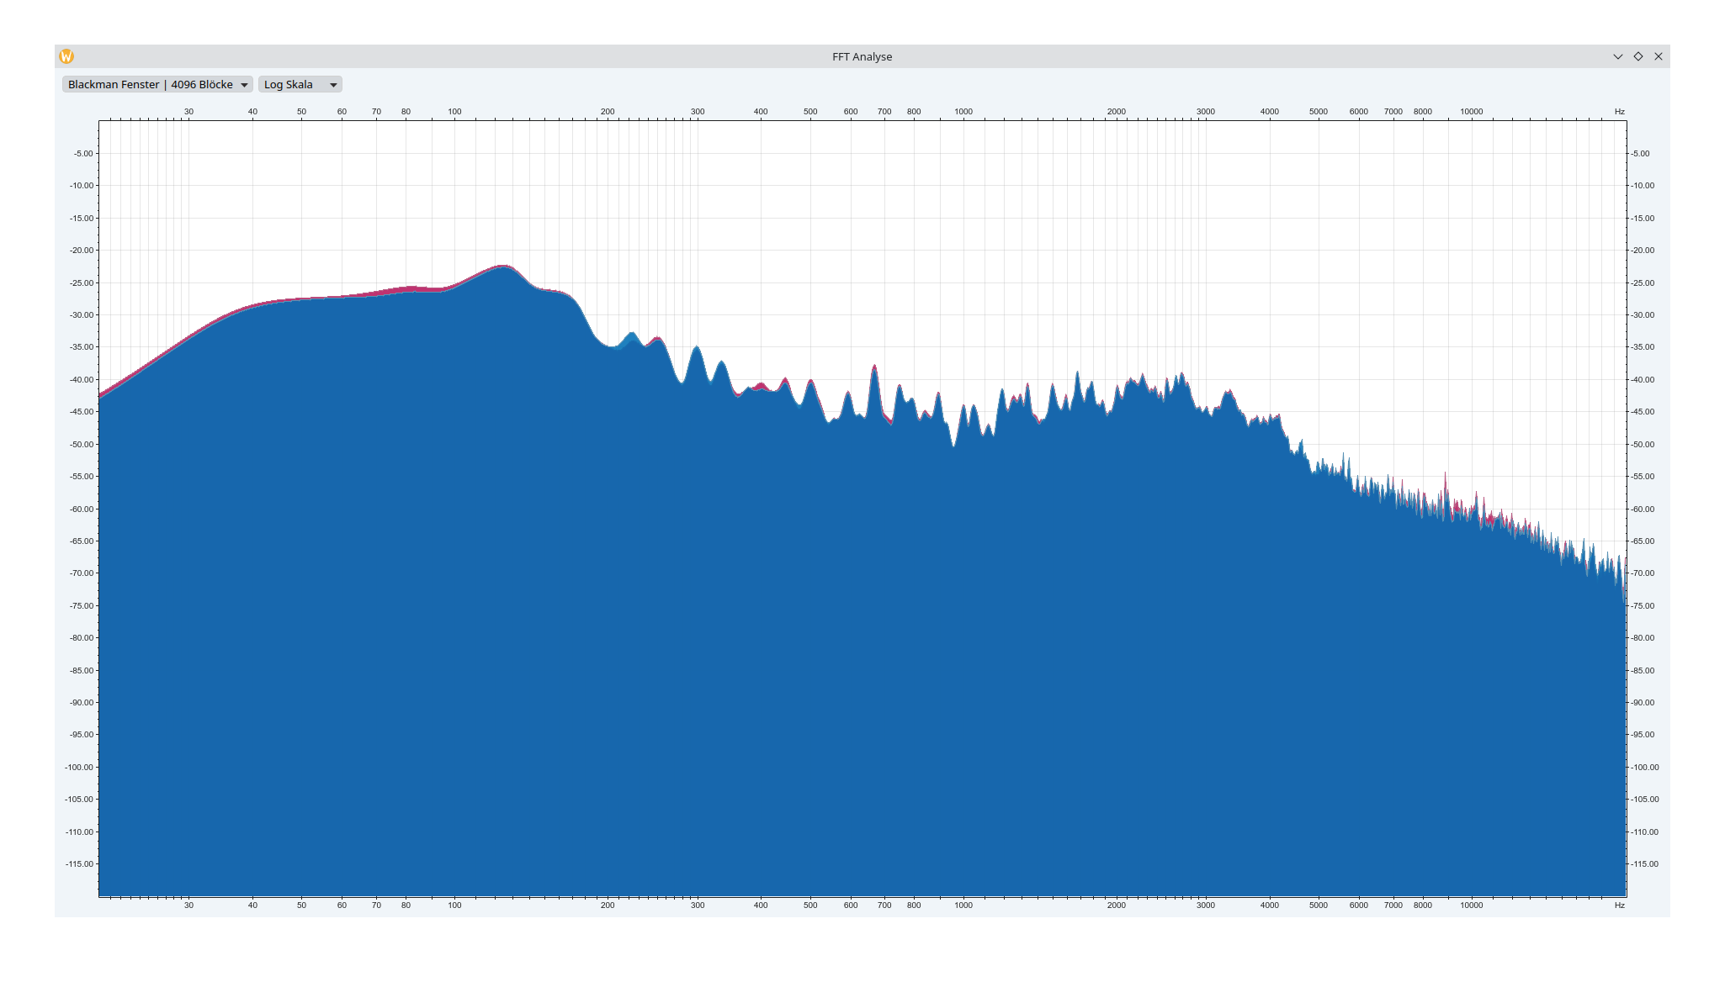Click the minimize chevron in title bar
The image size is (1725, 982).
click(x=1617, y=56)
